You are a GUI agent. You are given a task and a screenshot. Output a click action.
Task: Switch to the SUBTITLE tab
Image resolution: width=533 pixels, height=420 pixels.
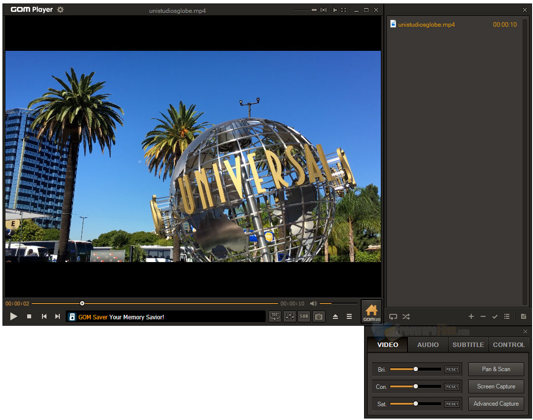(468, 344)
